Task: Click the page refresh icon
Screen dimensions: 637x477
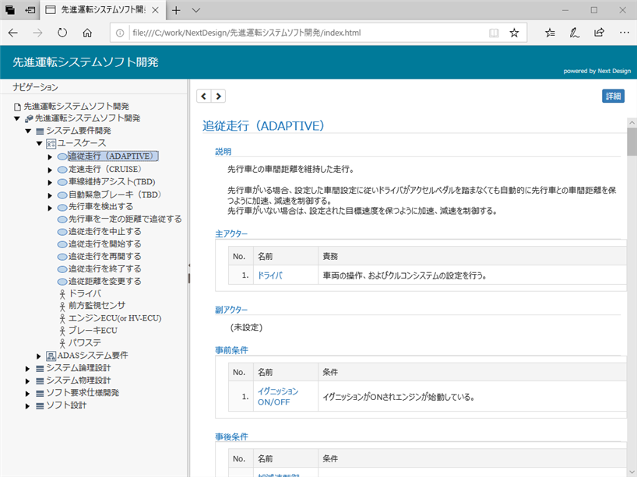Action: pyautogui.click(x=62, y=33)
